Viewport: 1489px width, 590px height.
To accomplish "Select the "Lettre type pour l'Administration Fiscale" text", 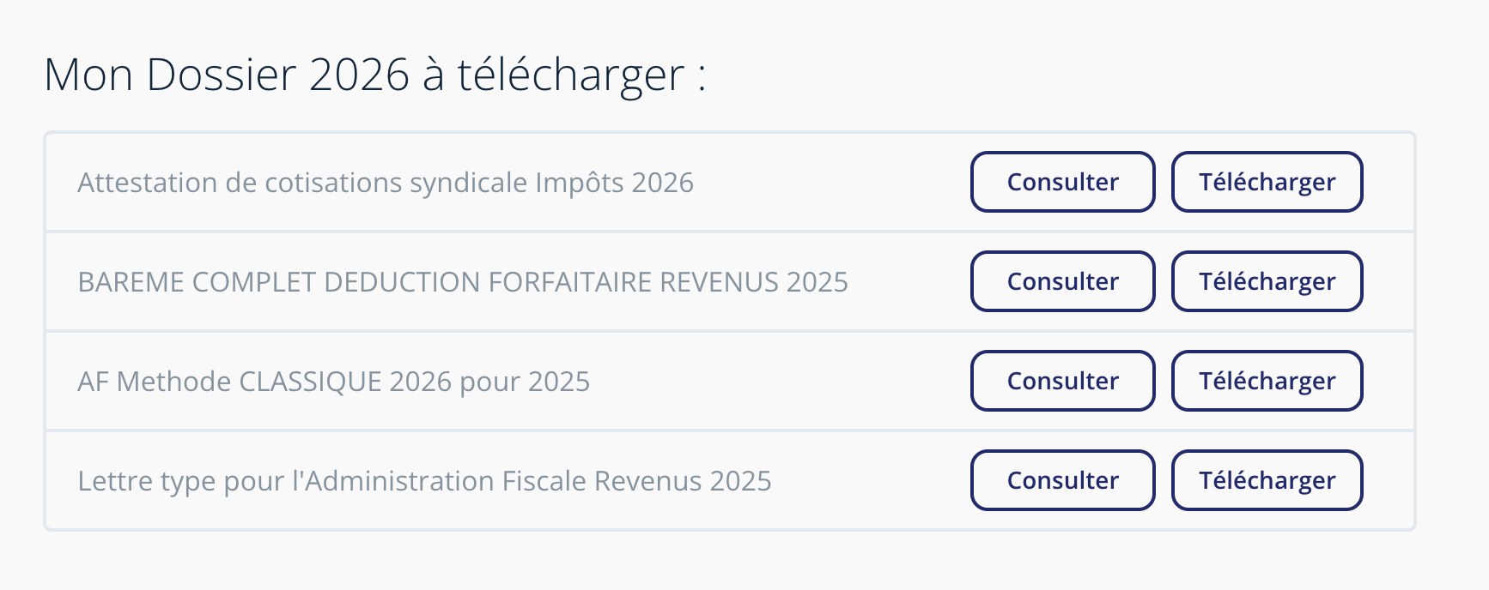I will click(x=424, y=481).
